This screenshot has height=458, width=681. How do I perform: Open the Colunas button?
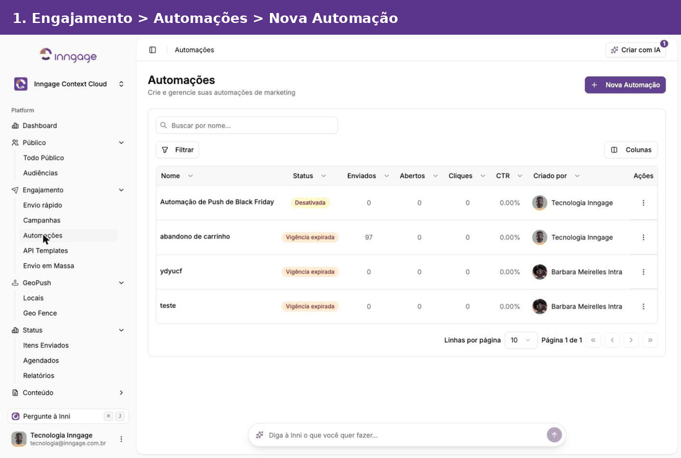point(631,149)
